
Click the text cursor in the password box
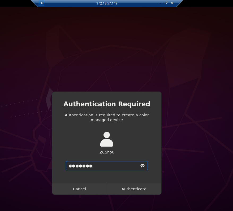click(x=93, y=166)
